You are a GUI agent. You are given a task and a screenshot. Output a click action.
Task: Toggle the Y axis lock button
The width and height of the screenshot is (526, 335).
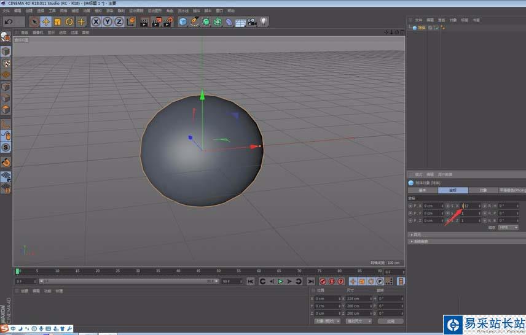[107, 21]
